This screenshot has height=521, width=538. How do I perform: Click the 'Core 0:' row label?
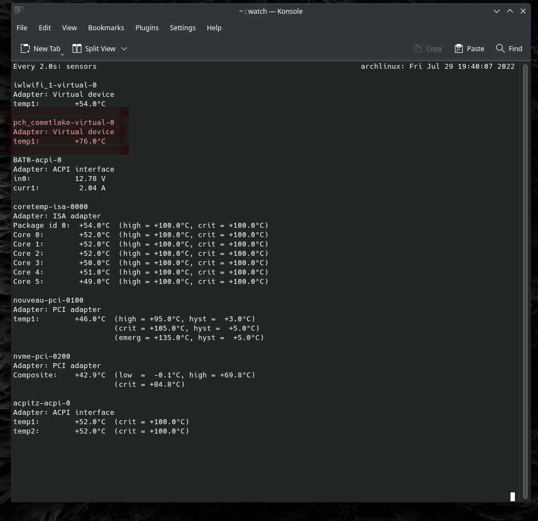[x=29, y=234]
